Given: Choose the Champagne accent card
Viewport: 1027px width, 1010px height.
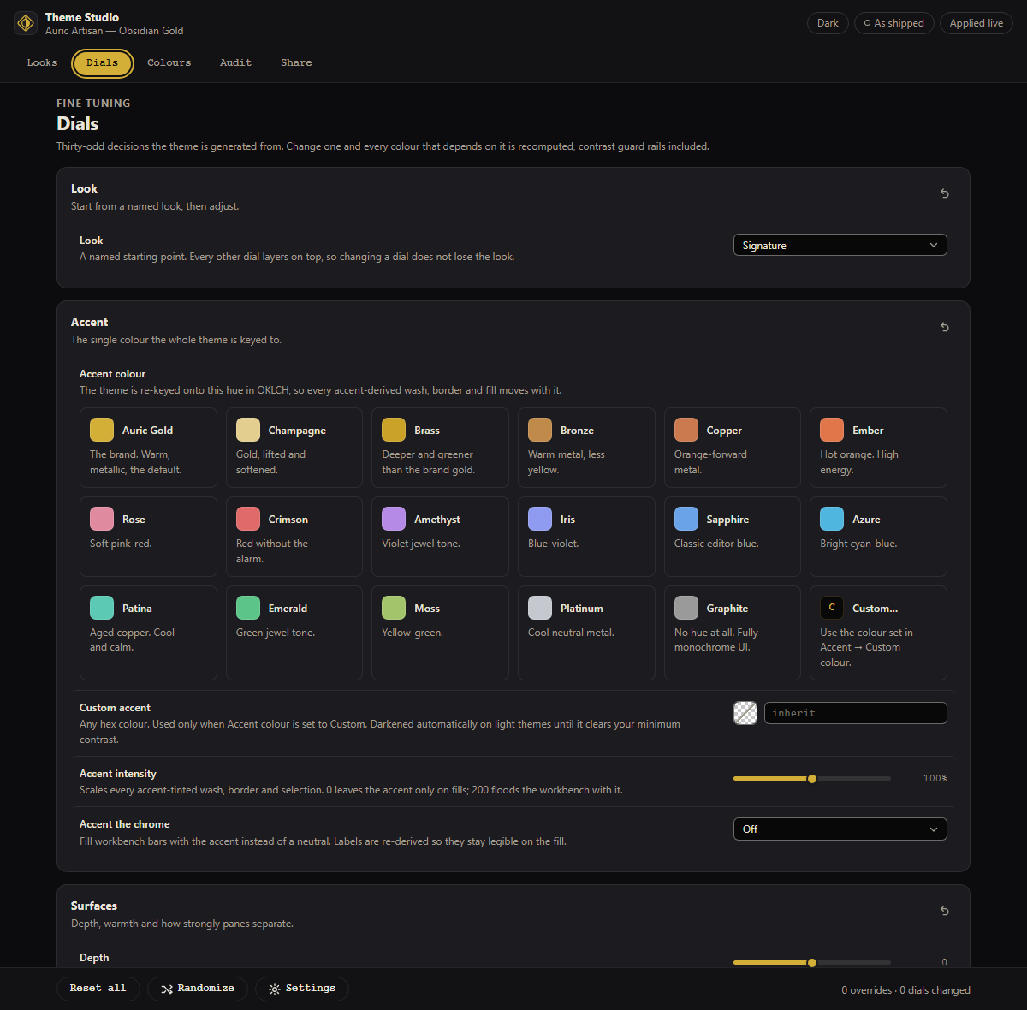Looking at the screenshot, I should click(294, 448).
